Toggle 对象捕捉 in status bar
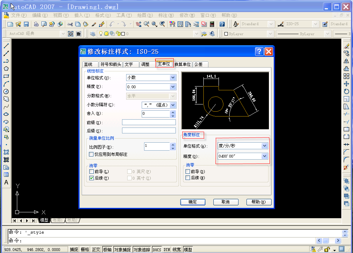The height and width of the screenshot is (253, 353). pos(122,250)
